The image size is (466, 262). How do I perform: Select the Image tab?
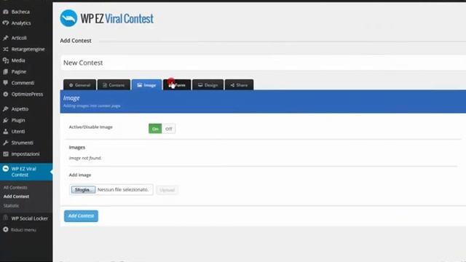click(x=147, y=85)
